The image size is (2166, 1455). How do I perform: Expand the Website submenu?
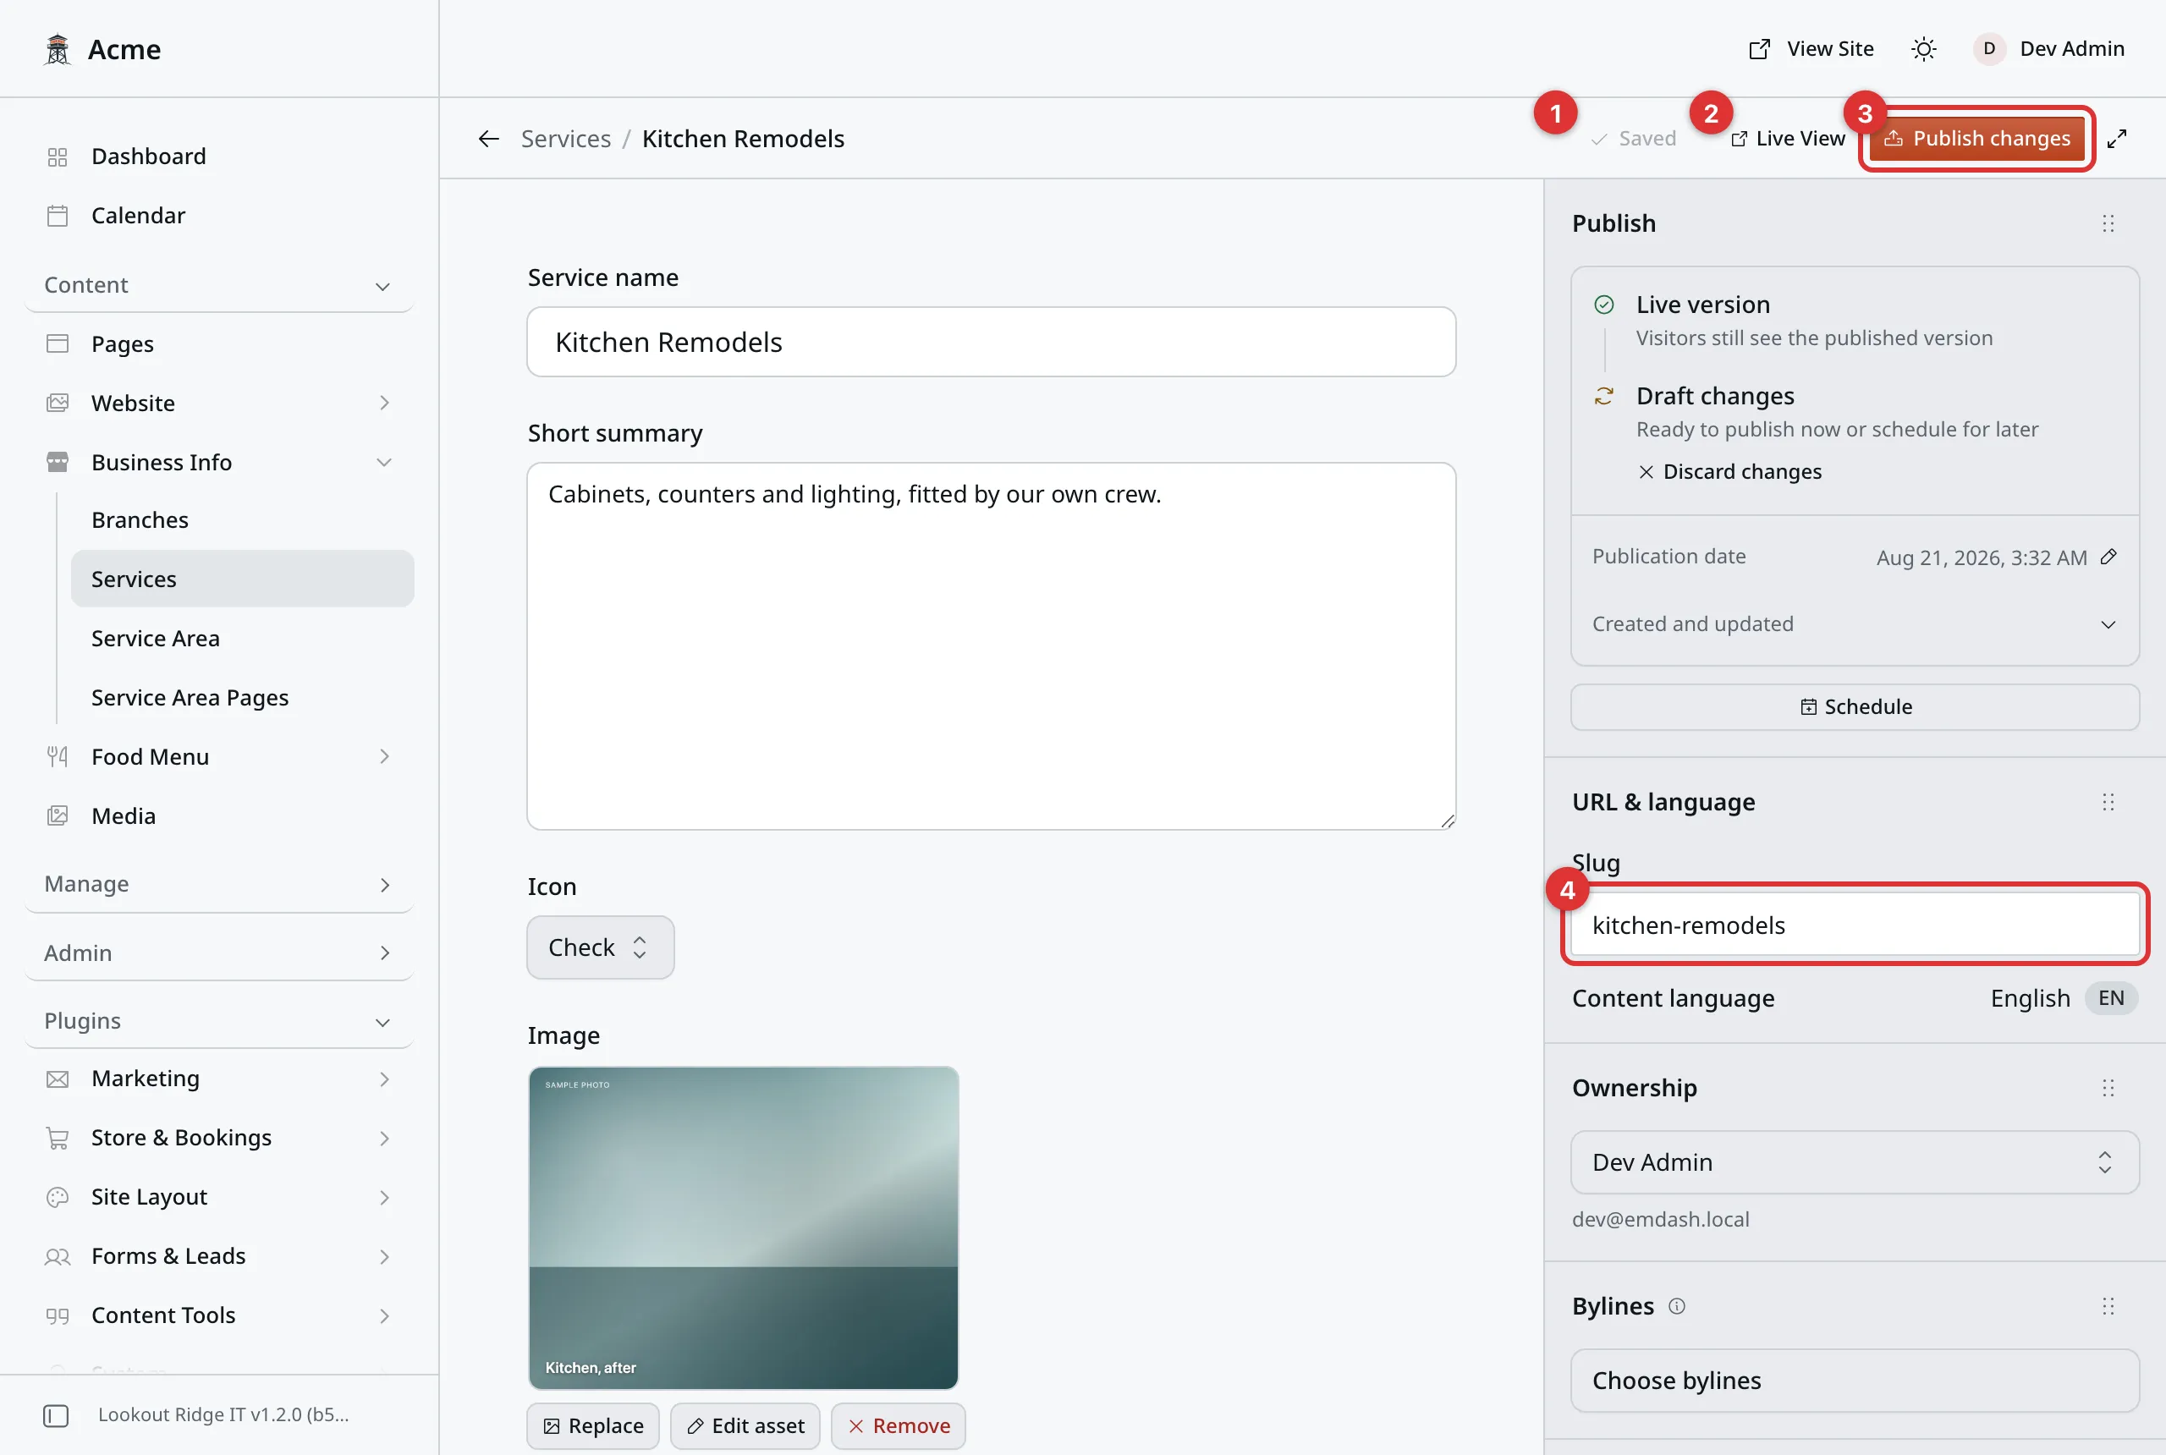[x=219, y=404]
